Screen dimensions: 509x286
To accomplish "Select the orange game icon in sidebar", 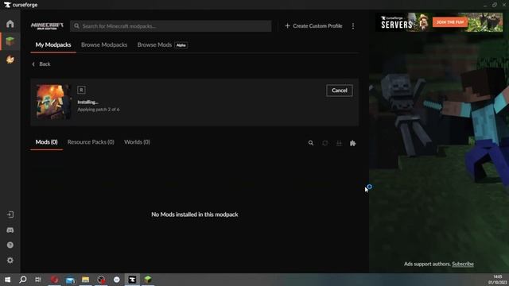I will (10, 60).
